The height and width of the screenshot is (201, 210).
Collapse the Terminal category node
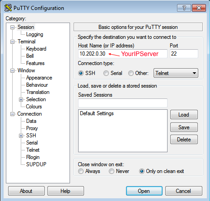12,42
